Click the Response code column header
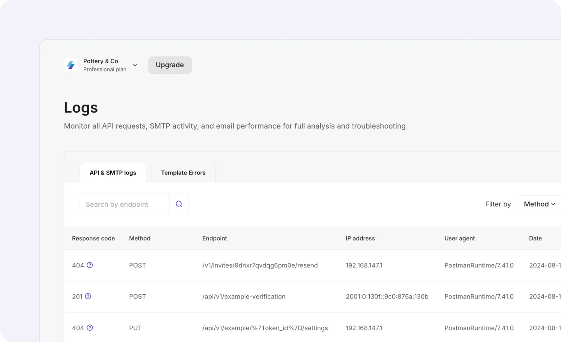Viewport: 561px width, 342px height. click(x=93, y=238)
